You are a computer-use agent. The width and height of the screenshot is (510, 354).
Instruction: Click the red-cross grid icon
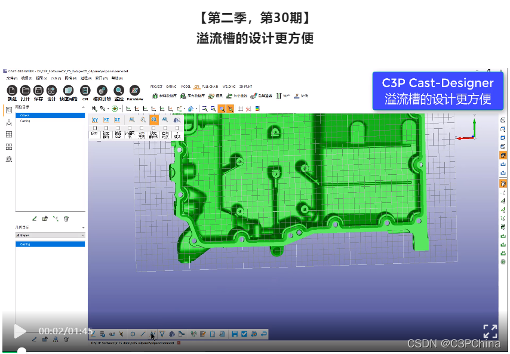[249, 109]
